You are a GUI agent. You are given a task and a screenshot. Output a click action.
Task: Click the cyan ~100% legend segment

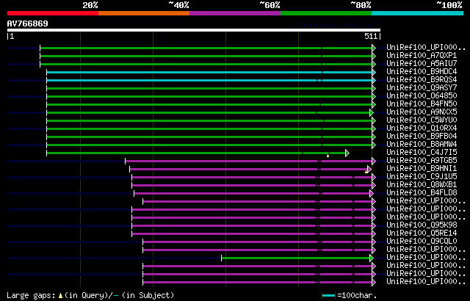tap(418, 13)
